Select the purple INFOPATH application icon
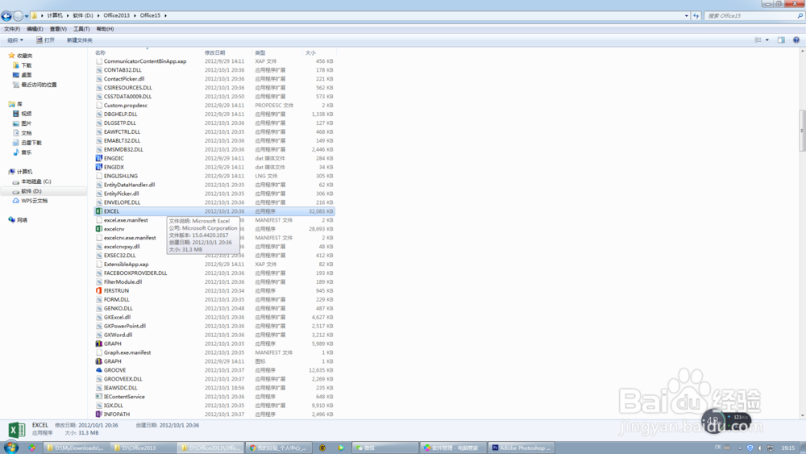The image size is (806, 454). coord(98,414)
